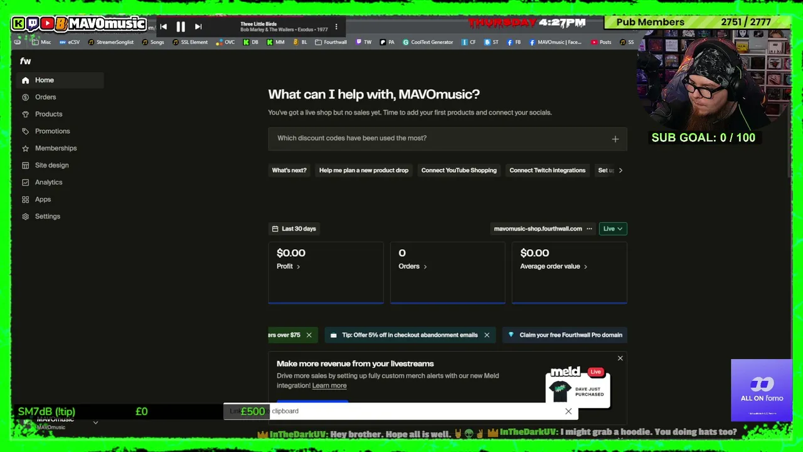
Task: Open the Orders stat card
Action: coord(447,272)
